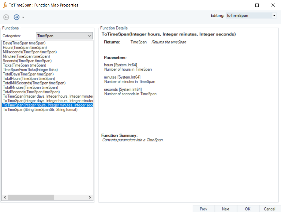The width and height of the screenshot is (281, 212).
Task: Click the fx function icon in title bar
Action: 5,5
